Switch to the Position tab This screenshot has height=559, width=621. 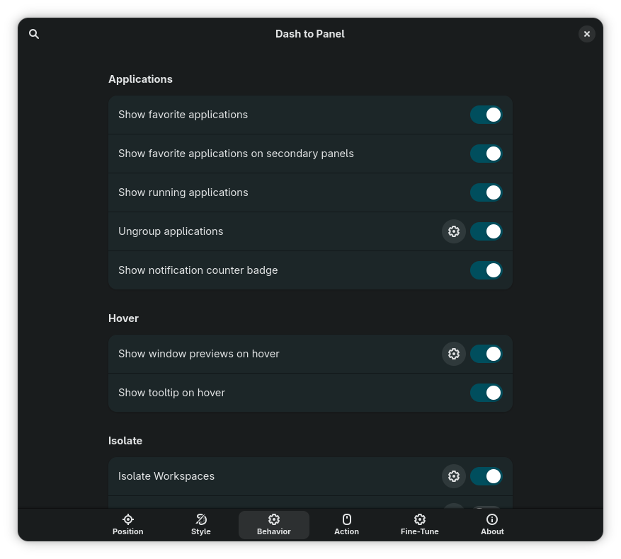click(128, 524)
